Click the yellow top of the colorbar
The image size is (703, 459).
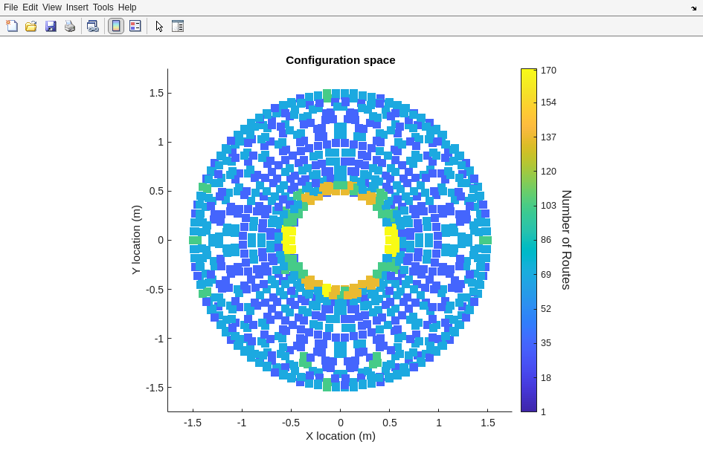[x=528, y=74]
